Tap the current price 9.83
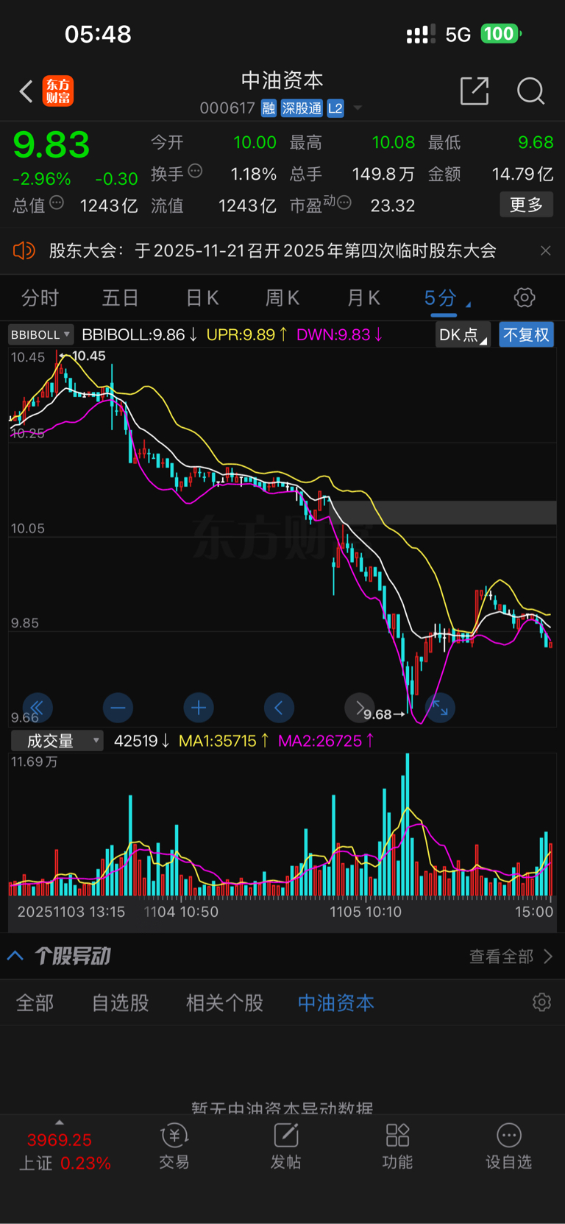This screenshot has width=565, height=1224. (x=51, y=144)
